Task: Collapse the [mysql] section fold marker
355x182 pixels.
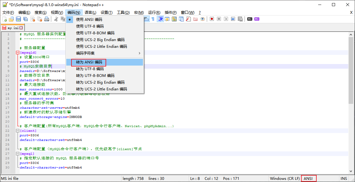Action: [17, 154]
